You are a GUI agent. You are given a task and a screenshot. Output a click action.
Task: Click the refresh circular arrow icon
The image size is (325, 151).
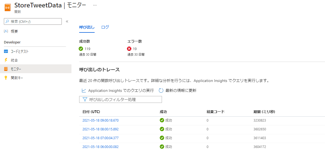(161, 90)
